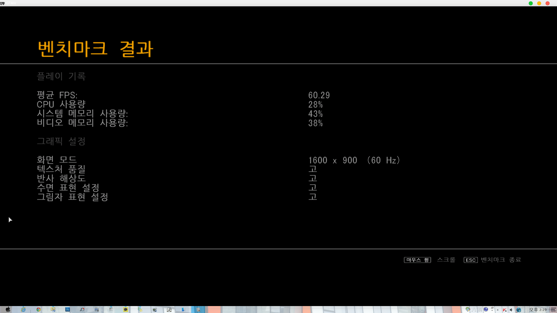The image size is (557, 313).
Task: Open KakaoTalk yellow chat icon
Action: (x=125, y=310)
